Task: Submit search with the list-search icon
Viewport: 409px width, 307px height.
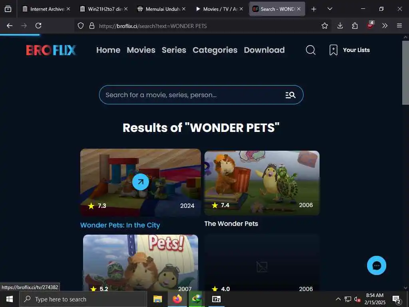Action: pos(290,95)
